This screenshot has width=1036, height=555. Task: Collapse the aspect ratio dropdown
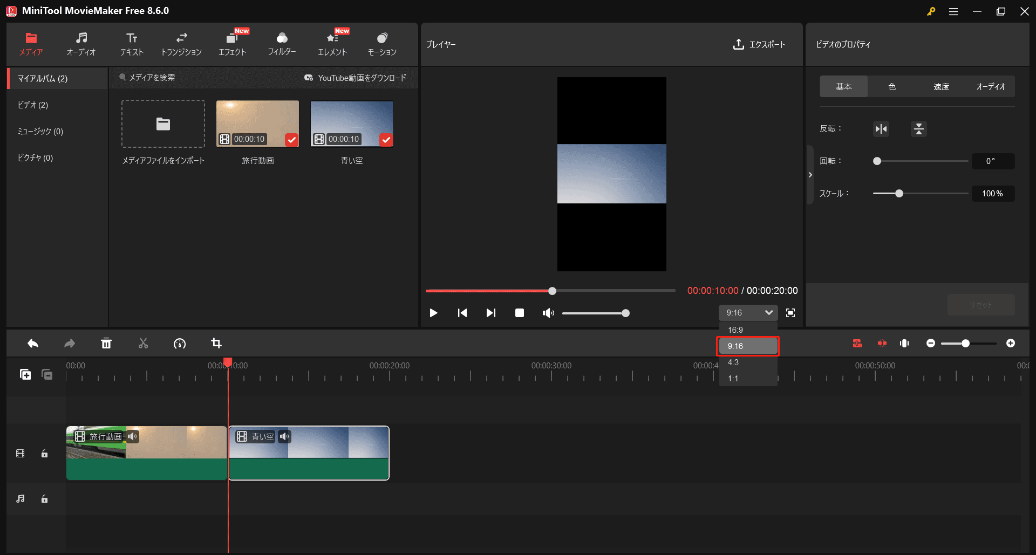(769, 312)
